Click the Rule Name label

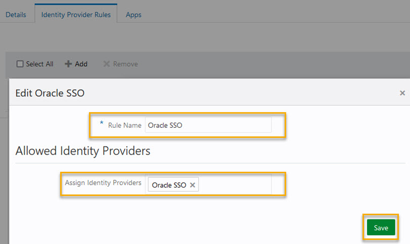125,125
